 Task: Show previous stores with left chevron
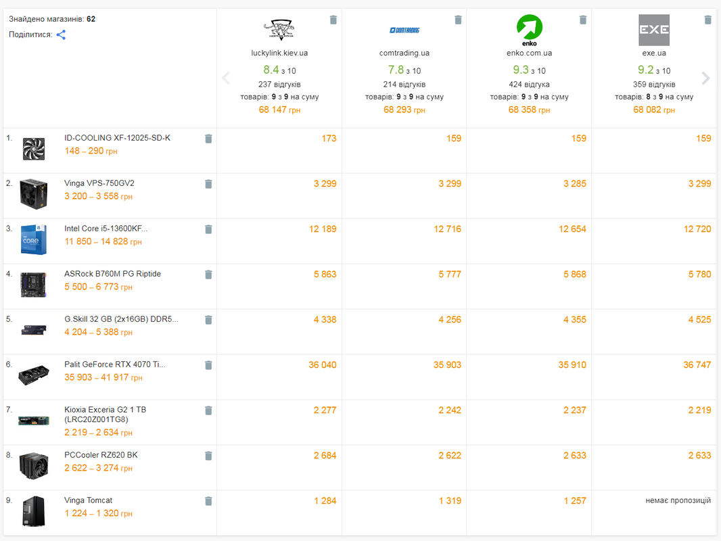tap(226, 78)
